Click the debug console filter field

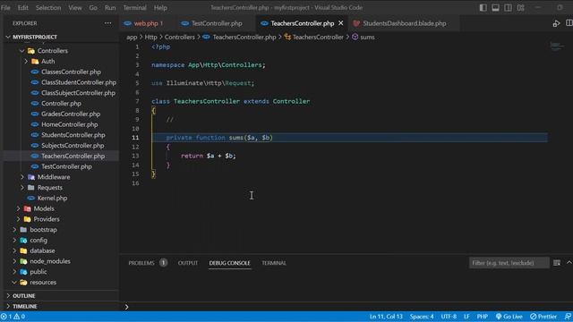point(509,263)
